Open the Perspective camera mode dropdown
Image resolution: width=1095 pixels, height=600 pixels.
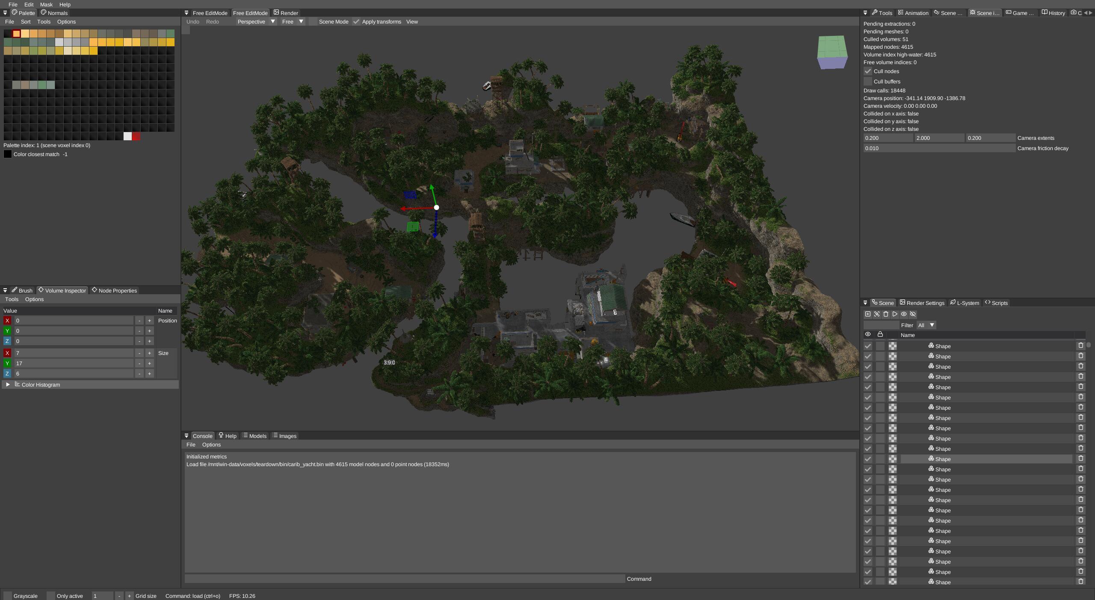[x=257, y=21]
